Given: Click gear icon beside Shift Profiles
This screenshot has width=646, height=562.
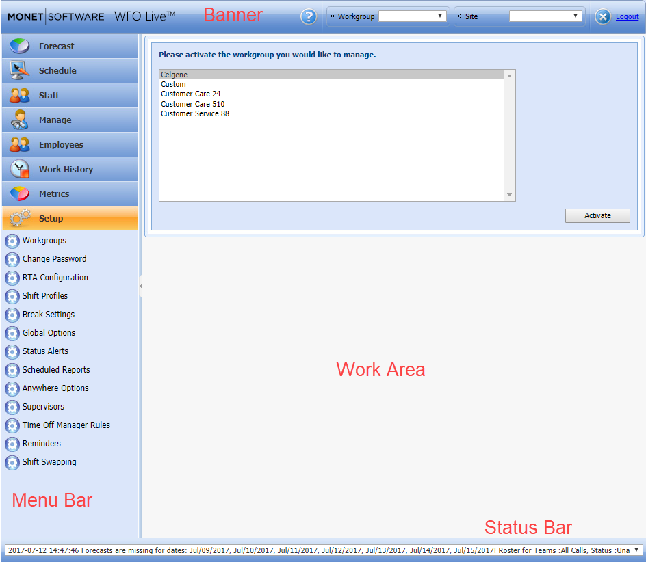Looking at the screenshot, I should [12, 296].
